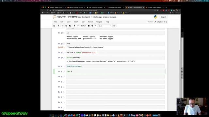Select the cell containing 'ls'

[115, 33]
